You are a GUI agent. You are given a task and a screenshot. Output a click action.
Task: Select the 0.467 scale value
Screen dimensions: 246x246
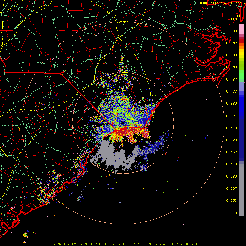click(x=232, y=152)
